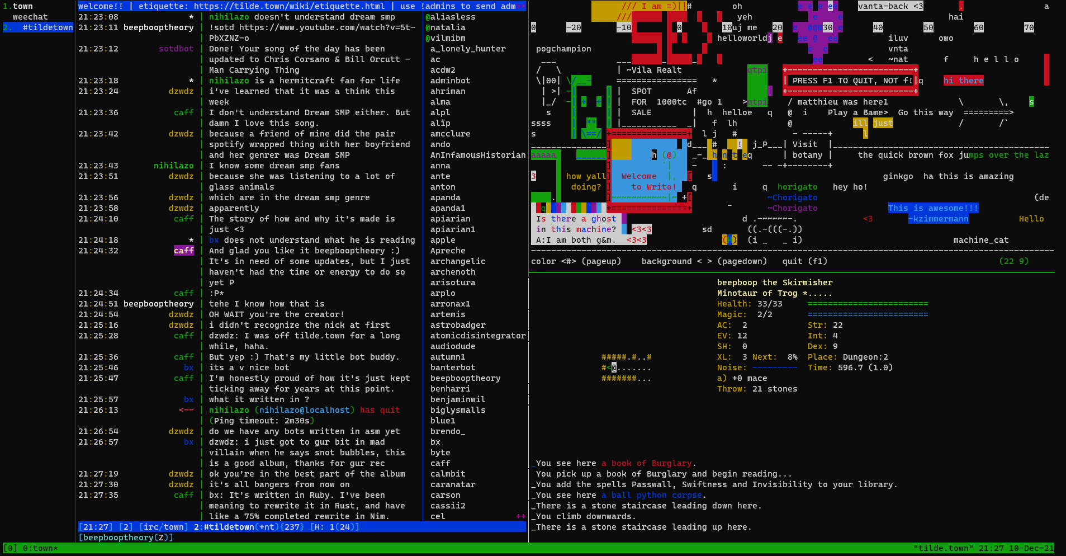
Task: Click the red <-- quit arrow for nihilazo
Action: [x=186, y=410]
